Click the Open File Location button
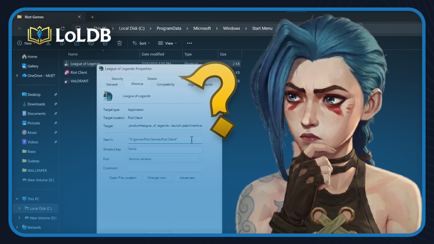The image size is (434, 244). (x=122, y=178)
